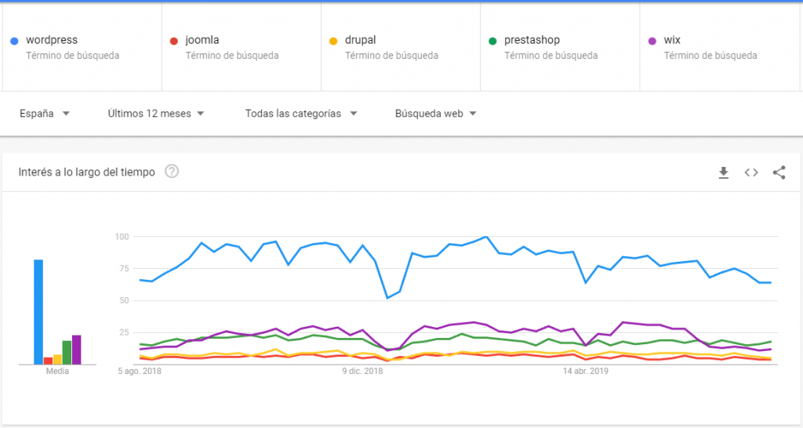Download the interest over time chart data
The height and width of the screenshot is (428, 803).
click(x=724, y=172)
